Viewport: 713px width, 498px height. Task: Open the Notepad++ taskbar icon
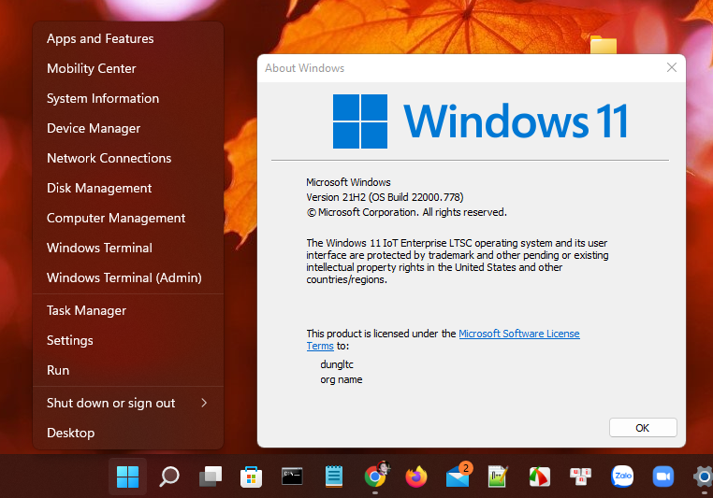point(498,477)
